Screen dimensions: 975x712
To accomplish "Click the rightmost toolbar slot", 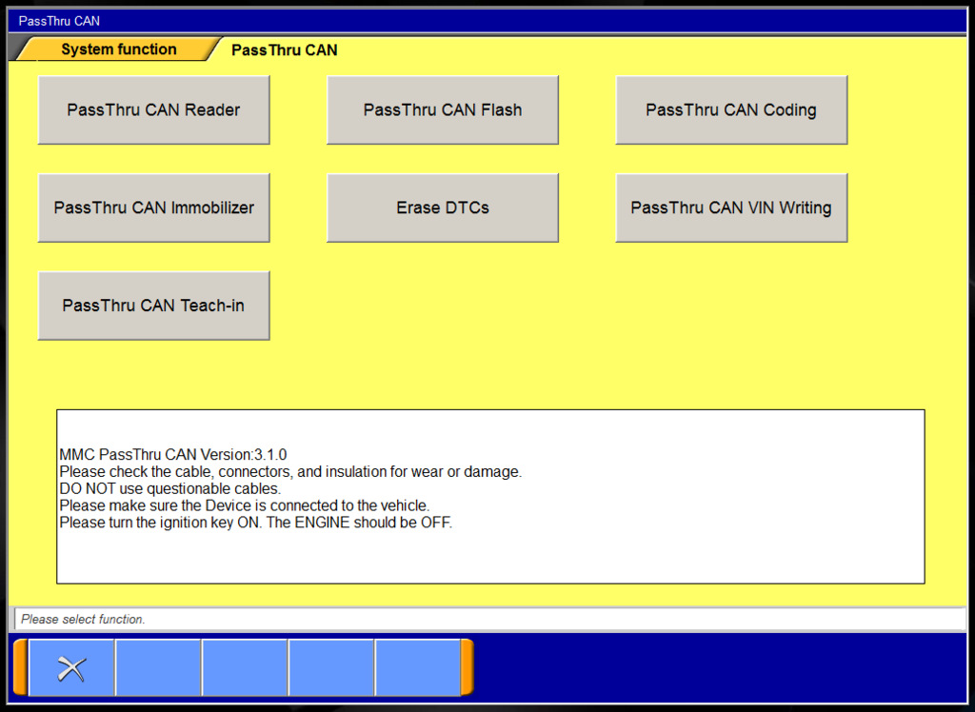I will coord(417,667).
